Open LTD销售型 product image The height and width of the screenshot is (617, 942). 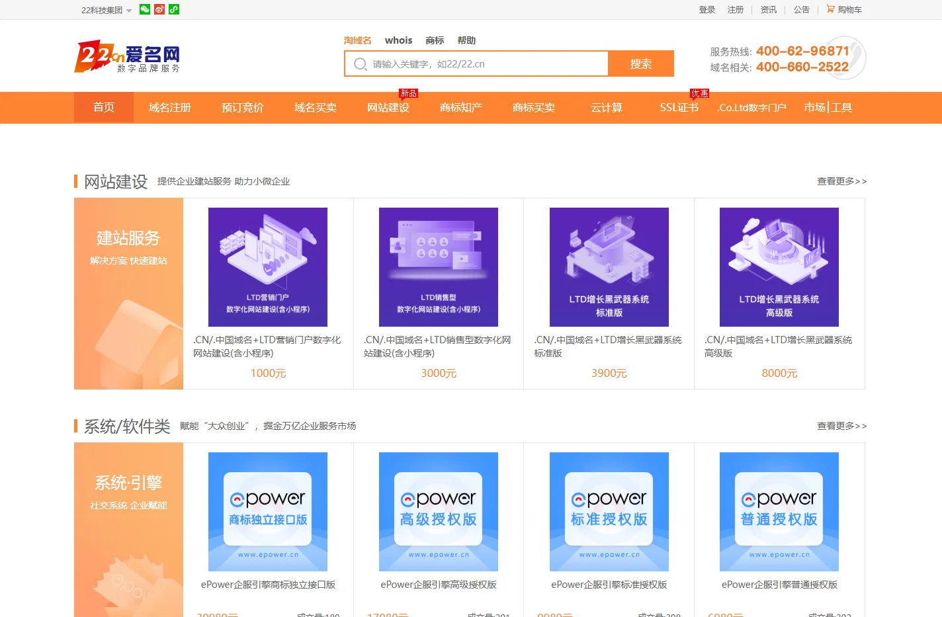[x=439, y=267]
